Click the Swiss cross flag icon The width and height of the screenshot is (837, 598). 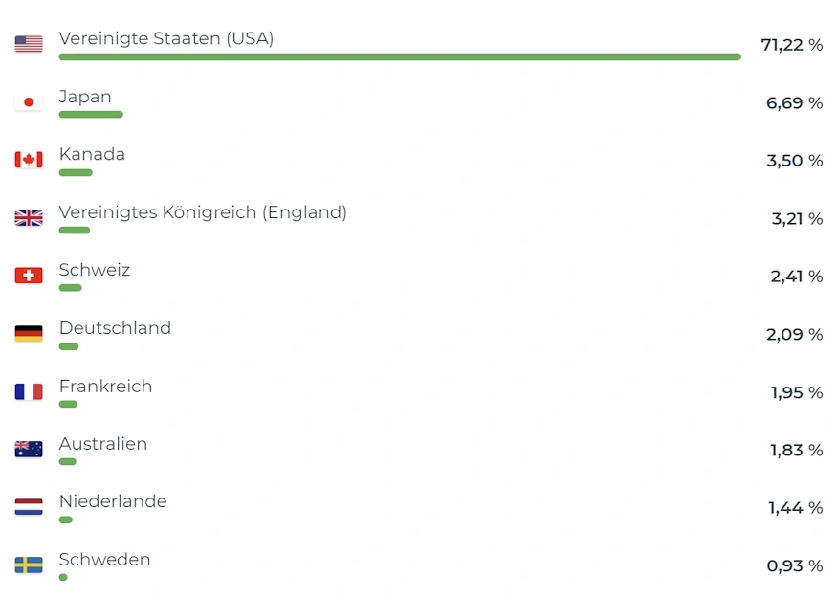[29, 276]
